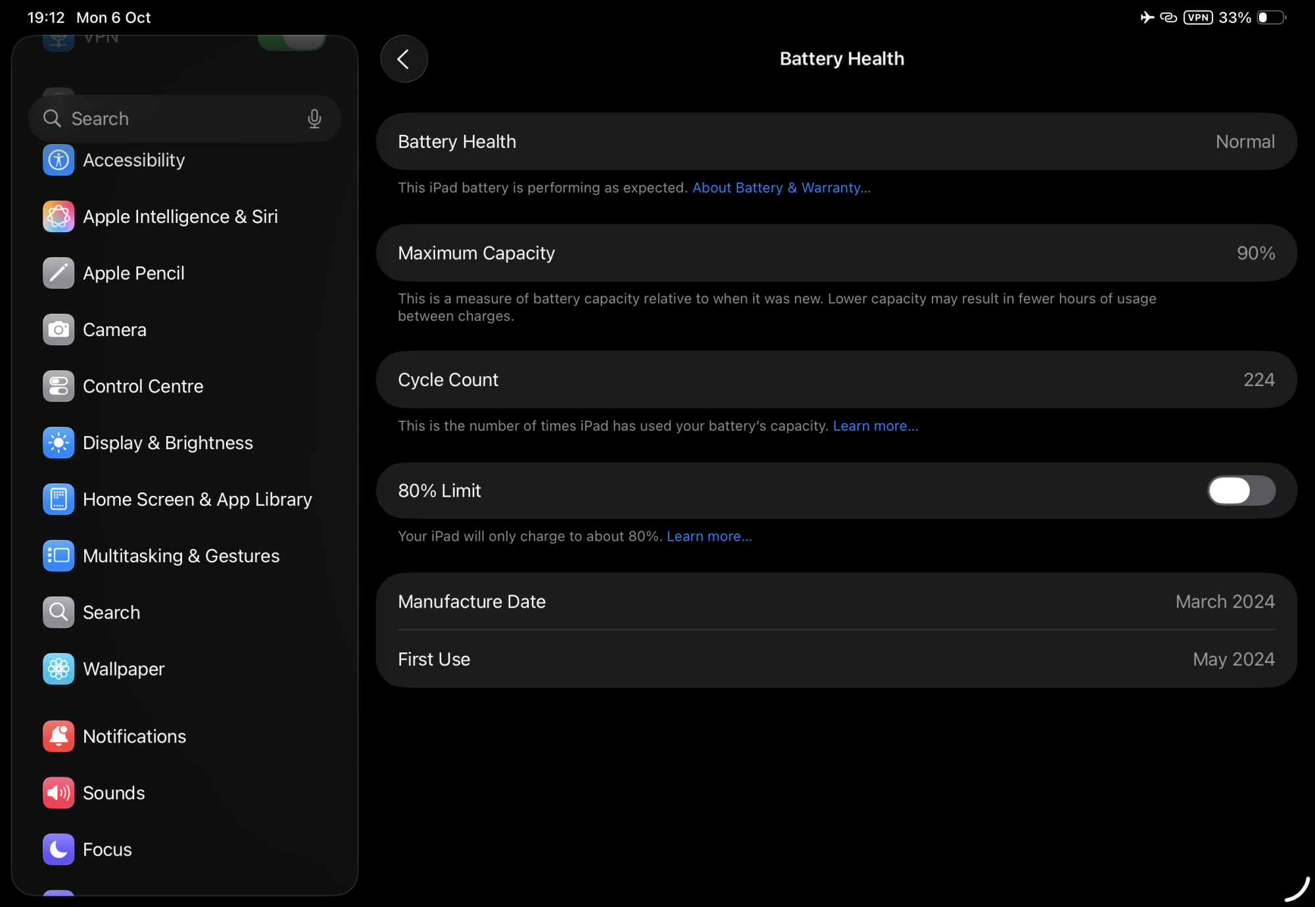The image size is (1315, 907).
Task: Toggle the 80% Limit switch
Action: point(1241,491)
